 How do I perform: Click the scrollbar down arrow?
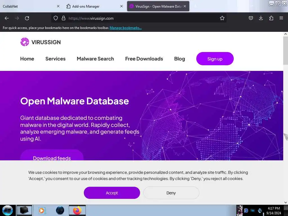(285, 202)
